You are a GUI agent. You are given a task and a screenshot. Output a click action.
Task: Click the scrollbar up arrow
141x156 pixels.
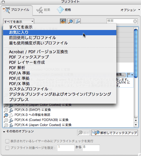click(x=136, y=120)
